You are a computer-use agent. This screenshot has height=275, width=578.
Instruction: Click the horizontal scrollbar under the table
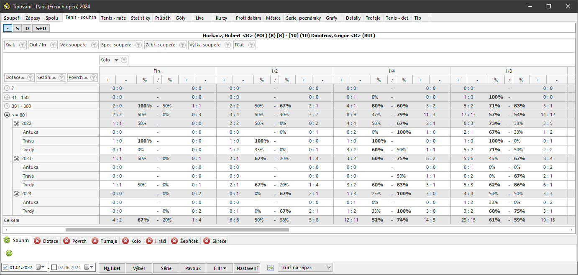(x=177, y=229)
